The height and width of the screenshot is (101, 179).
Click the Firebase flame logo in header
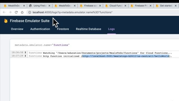coord(6,21)
